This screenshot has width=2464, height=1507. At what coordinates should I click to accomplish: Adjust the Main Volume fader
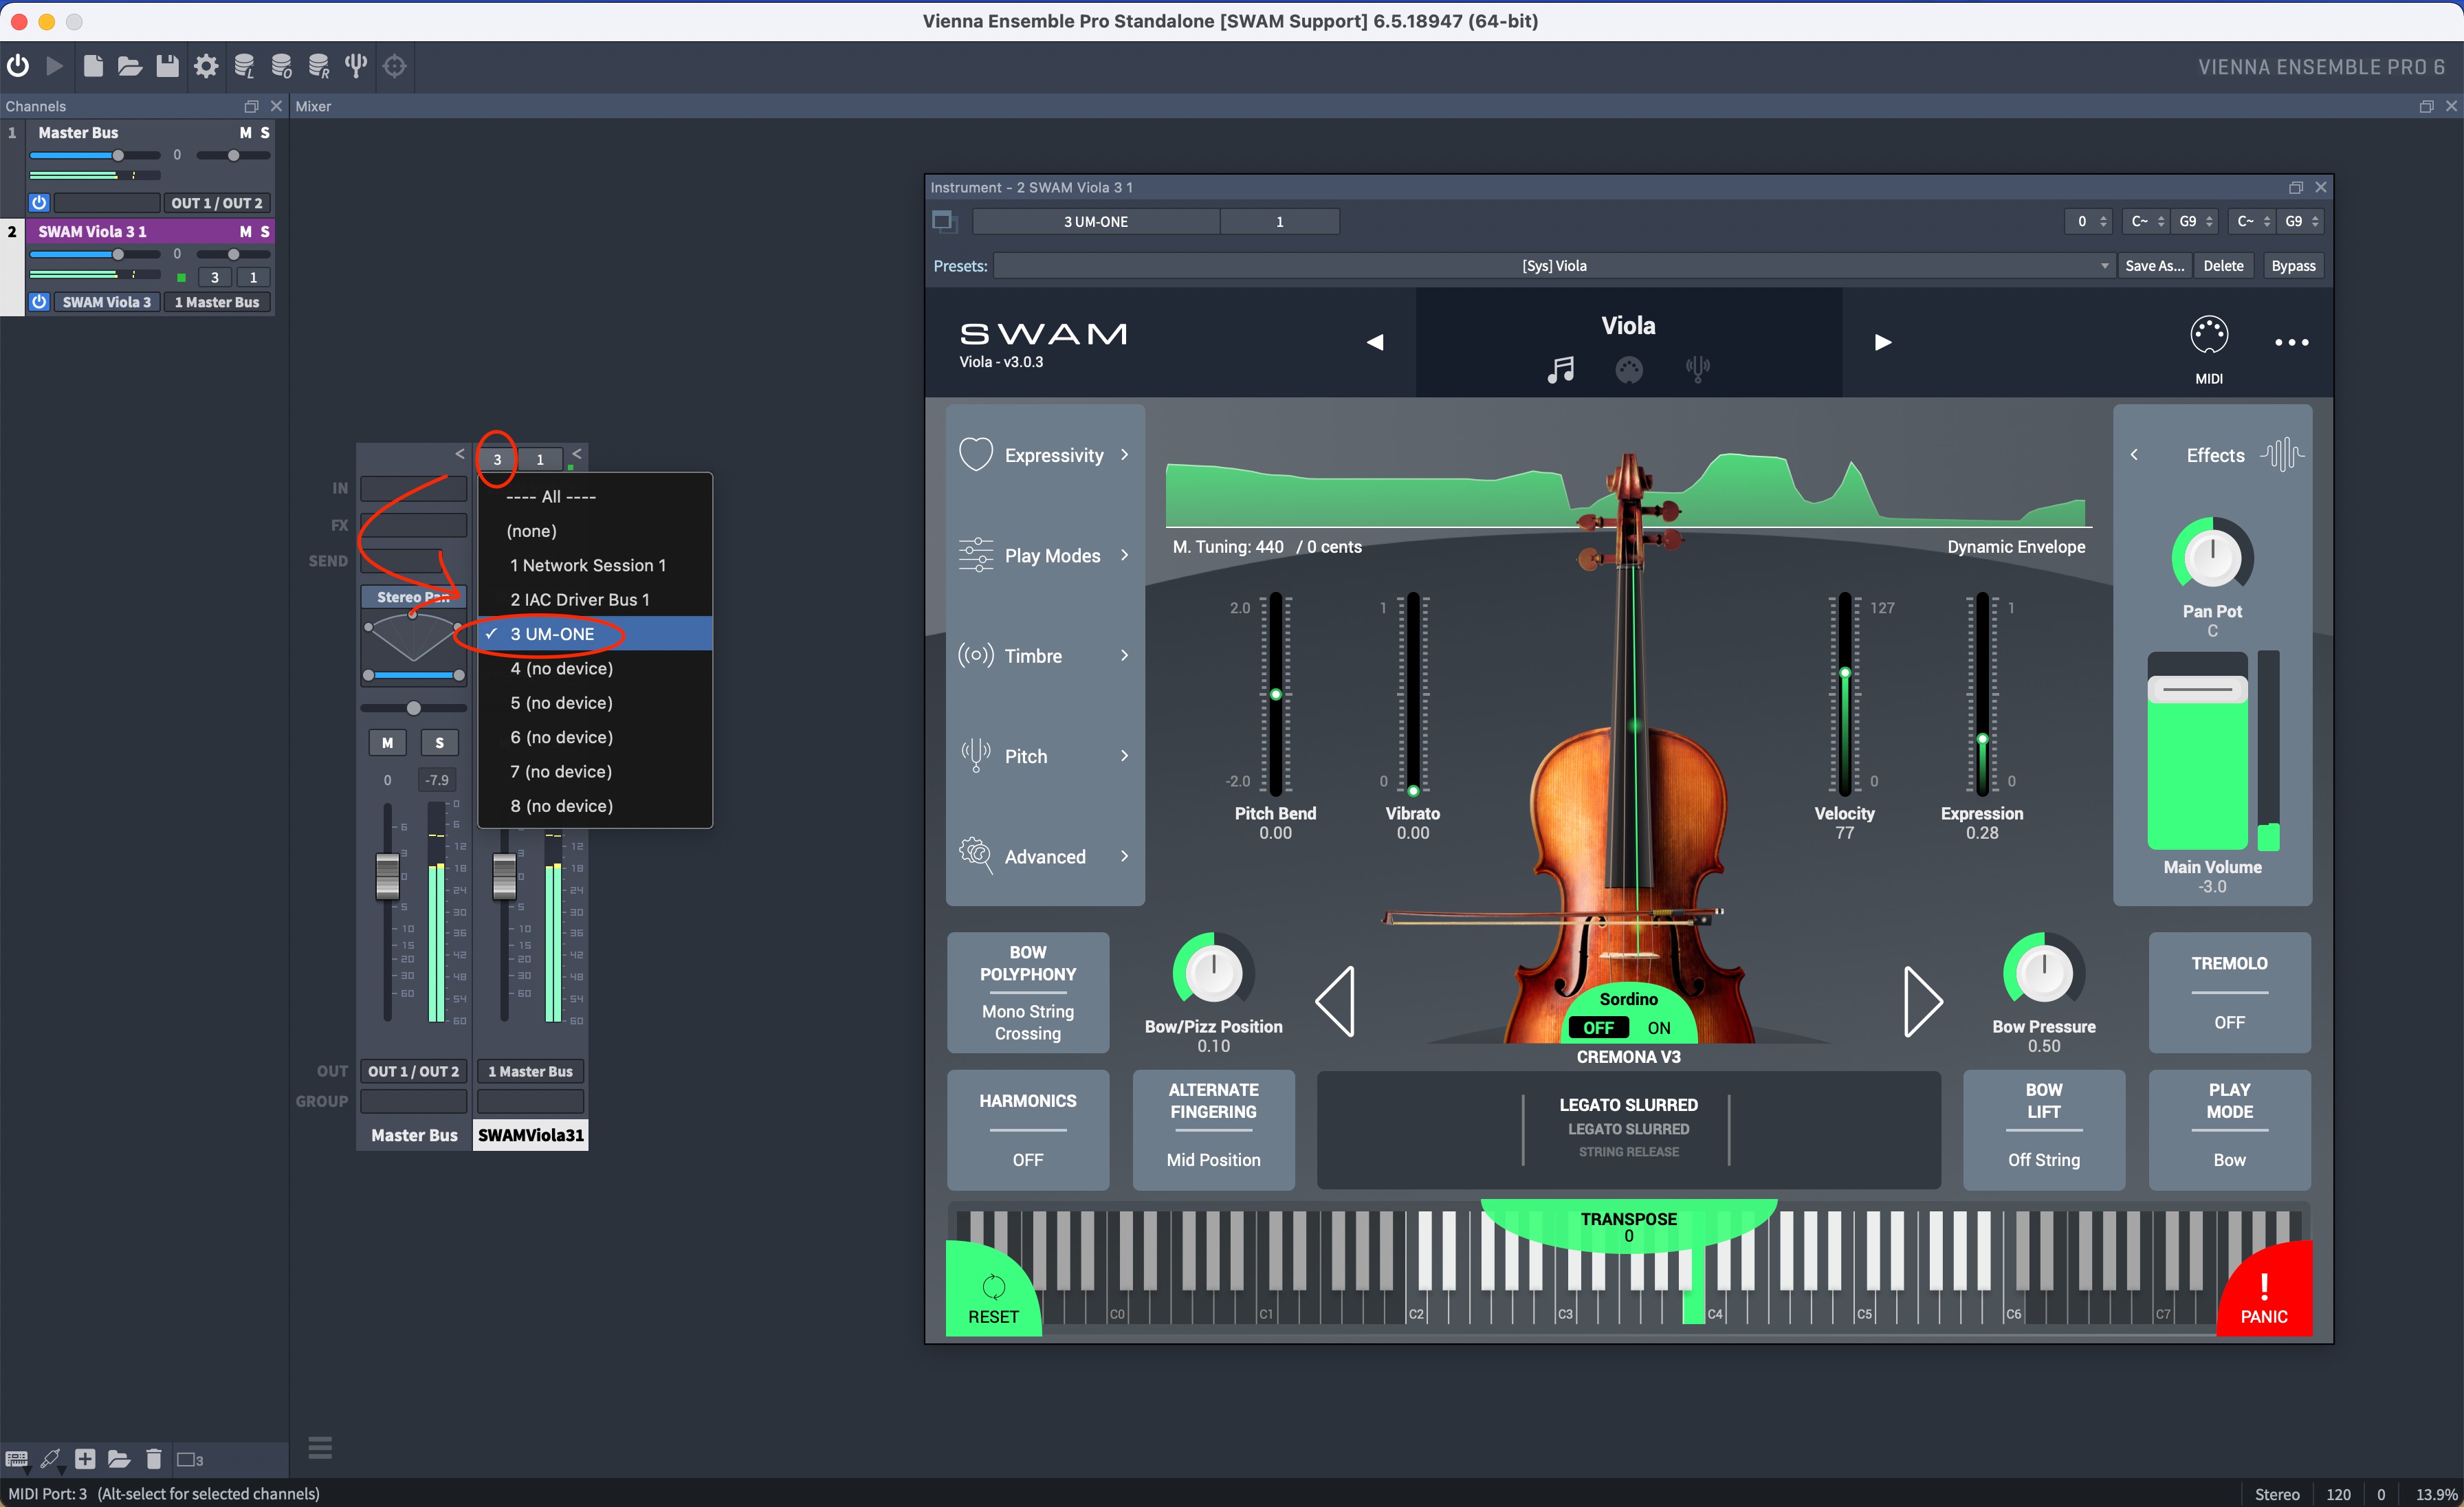click(x=2197, y=690)
